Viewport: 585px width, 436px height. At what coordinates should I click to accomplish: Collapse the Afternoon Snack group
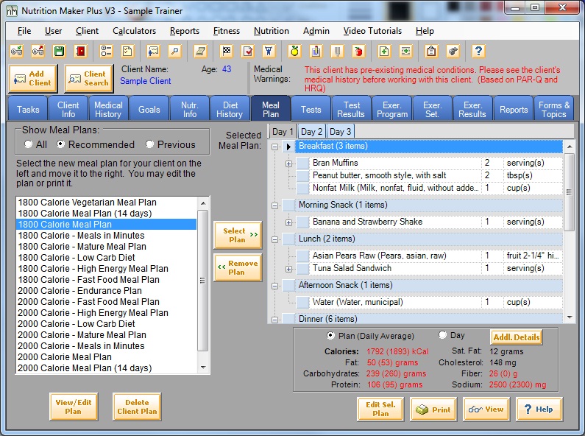click(275, 286)
